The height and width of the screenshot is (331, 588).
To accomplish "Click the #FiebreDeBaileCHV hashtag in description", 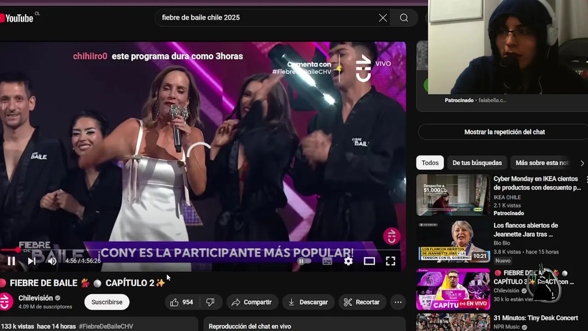I will point(106,326).
